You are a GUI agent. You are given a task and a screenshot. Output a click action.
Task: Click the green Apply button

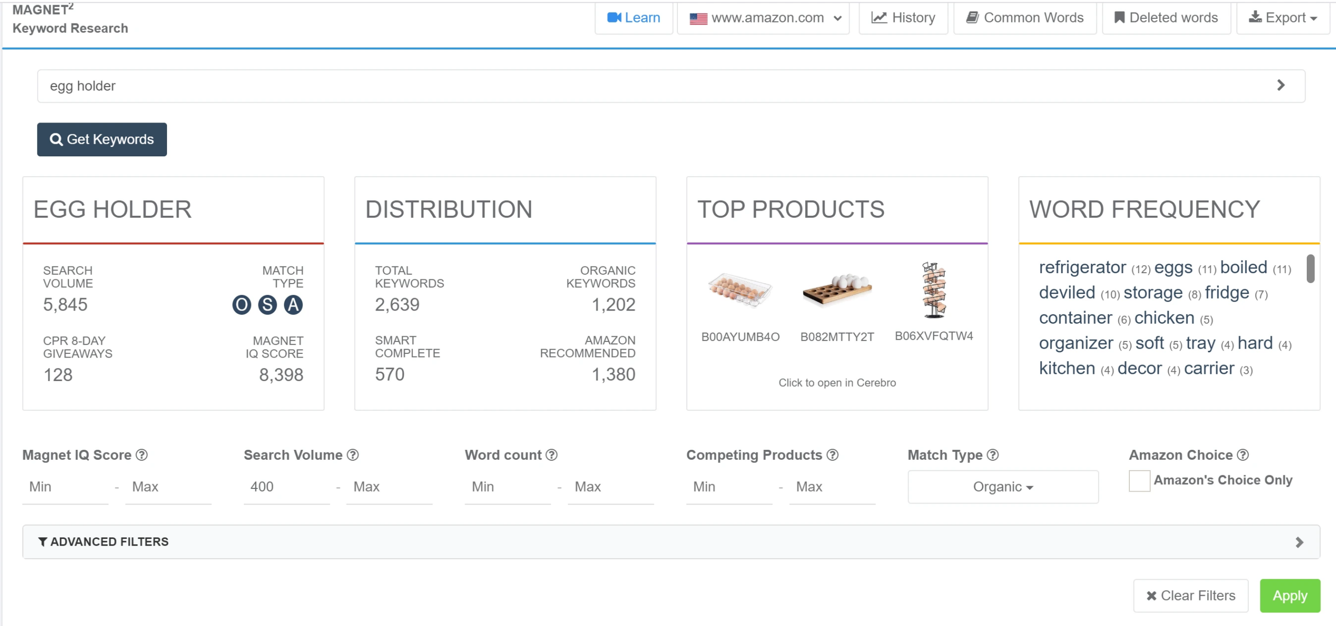(x=1290, y=596)
